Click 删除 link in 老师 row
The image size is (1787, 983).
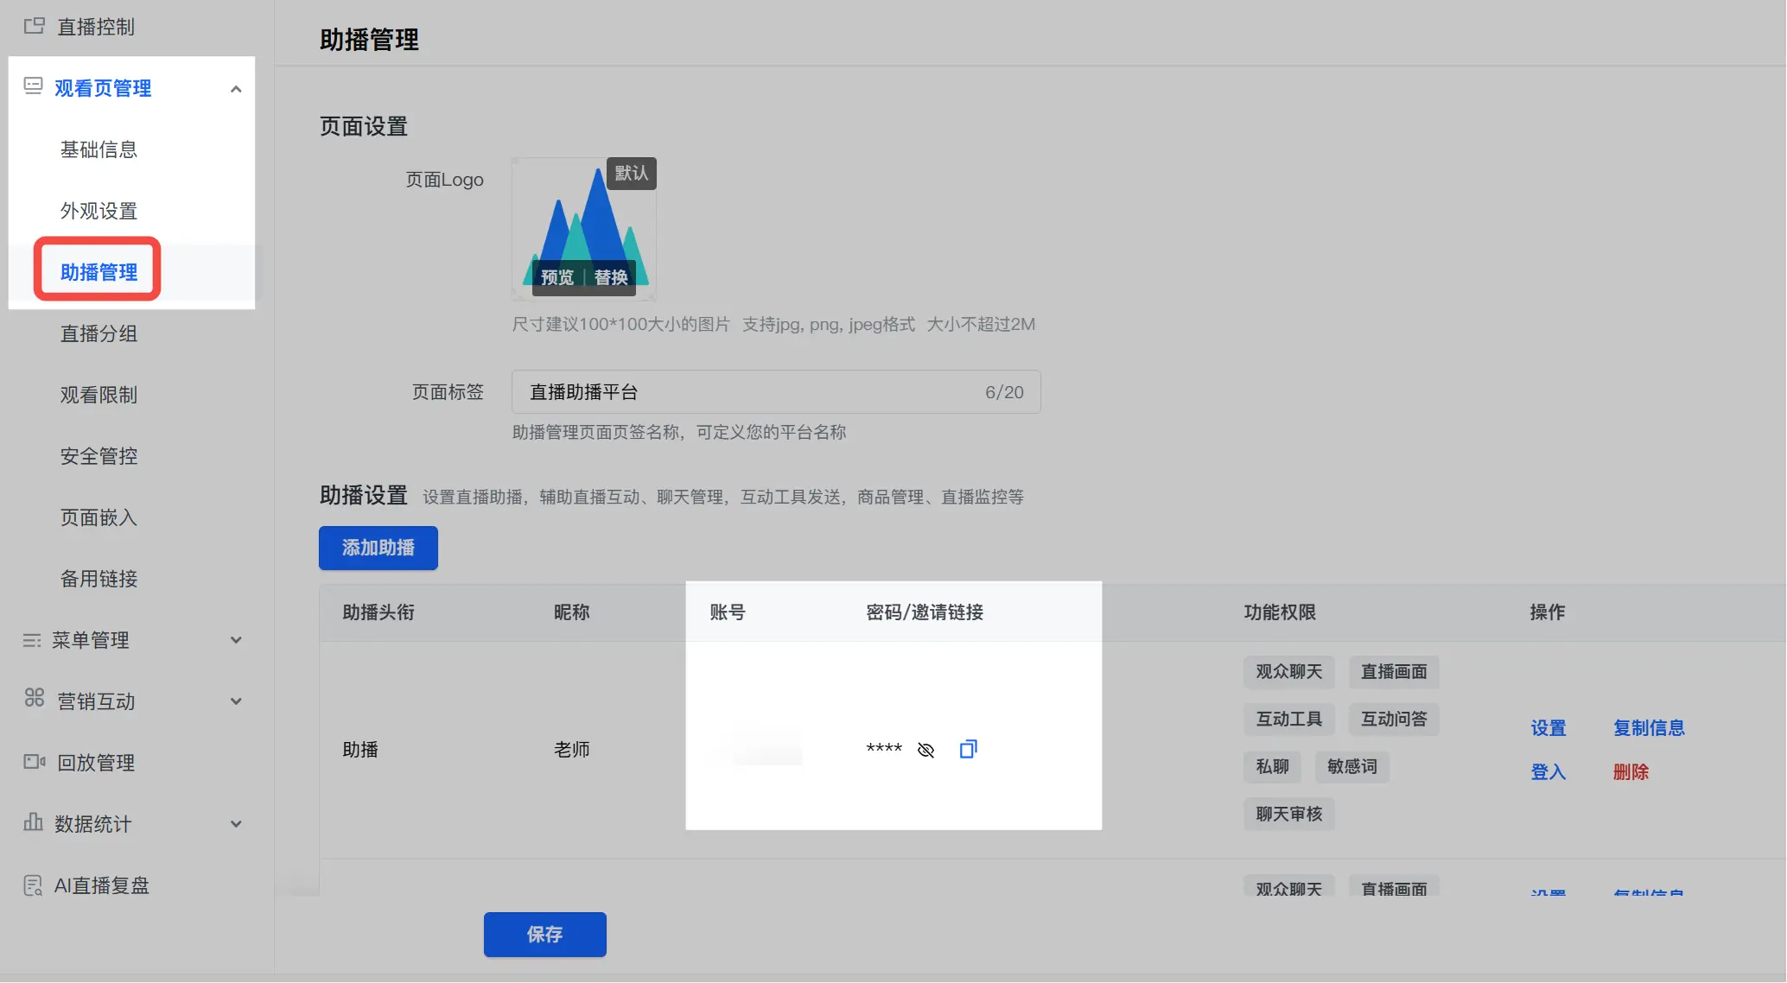coord(1631,772)
